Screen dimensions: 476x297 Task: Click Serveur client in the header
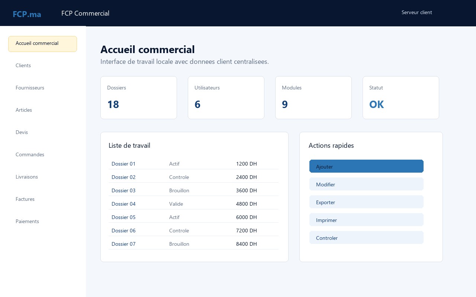pyautogui.click(x=417, y=12)
